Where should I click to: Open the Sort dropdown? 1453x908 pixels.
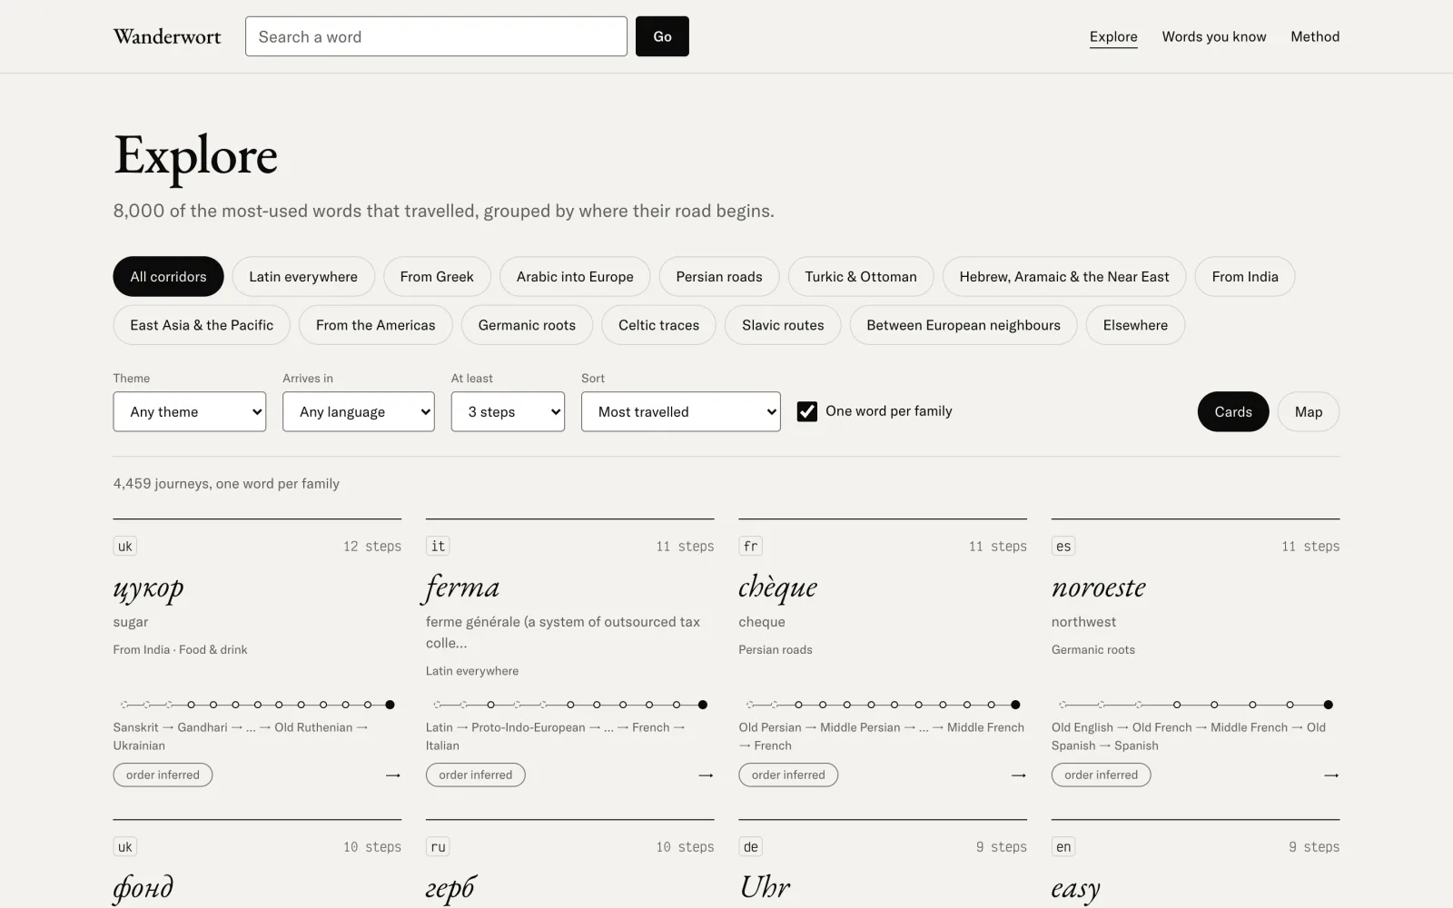(681, 411)
